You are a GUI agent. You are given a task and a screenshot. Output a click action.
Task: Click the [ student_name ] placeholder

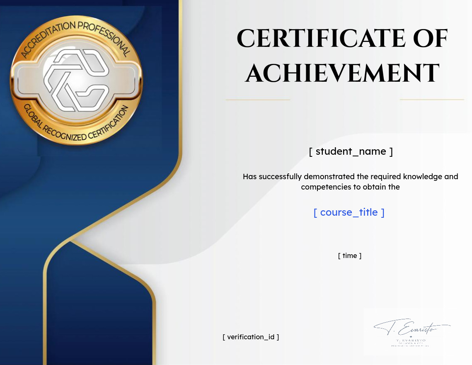[351, 151]
